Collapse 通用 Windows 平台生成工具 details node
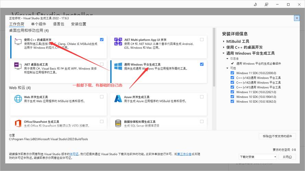The image size is (305, 171). [224, 53]
